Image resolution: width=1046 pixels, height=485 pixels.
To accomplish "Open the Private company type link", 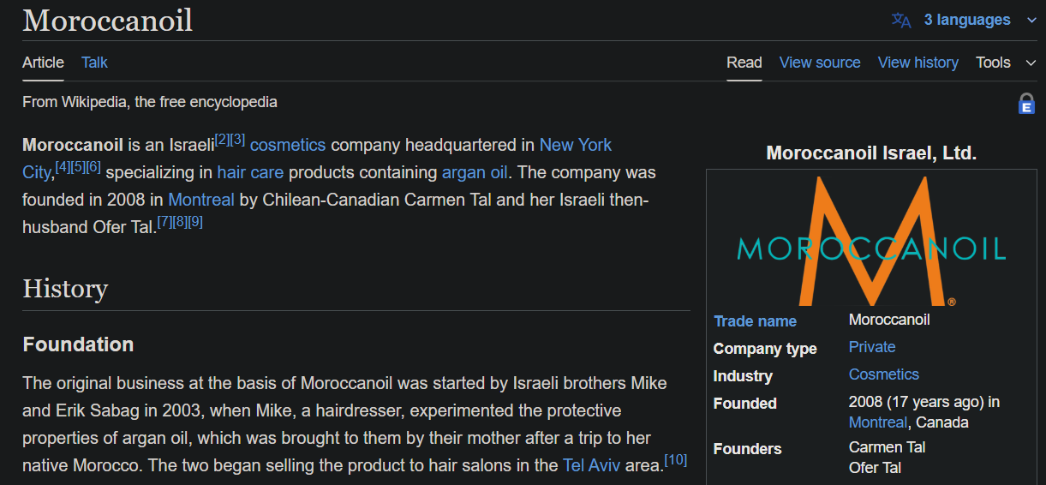I will click(872, 347).
